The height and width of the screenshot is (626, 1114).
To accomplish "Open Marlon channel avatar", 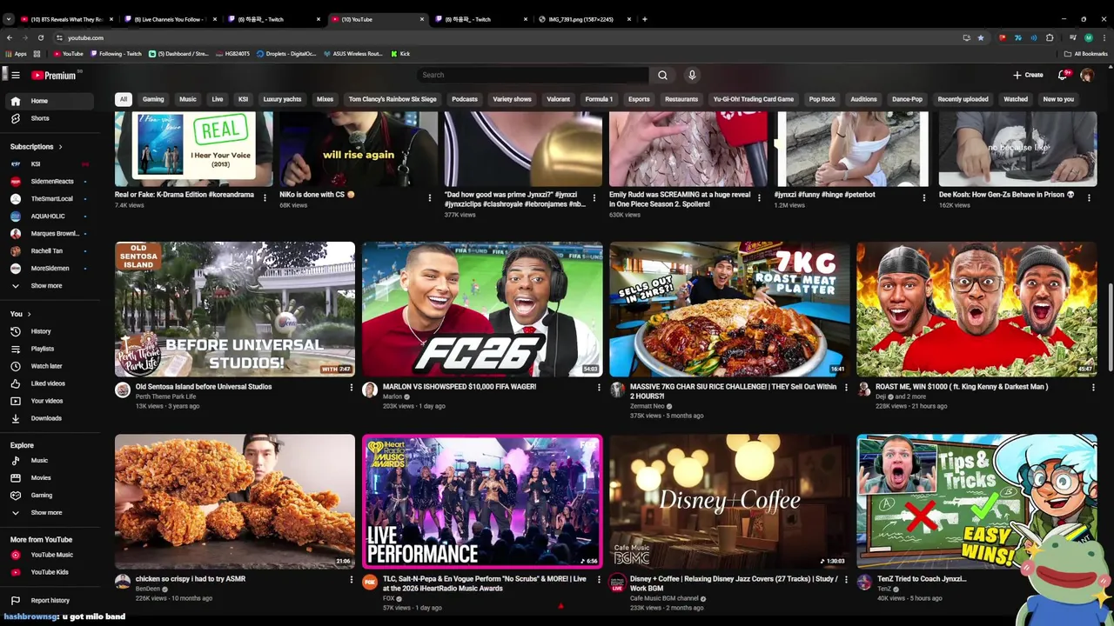I will tap(370, 390).
